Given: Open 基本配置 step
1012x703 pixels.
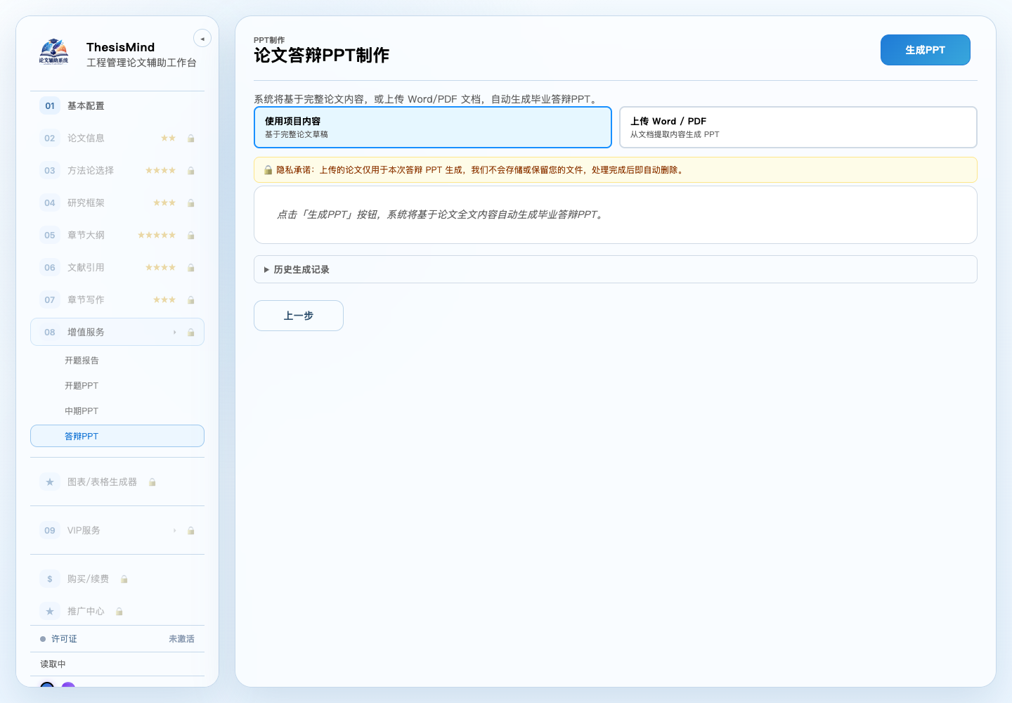Looking at the screenshot, I should pyautogui.click(x=117, y=106).
